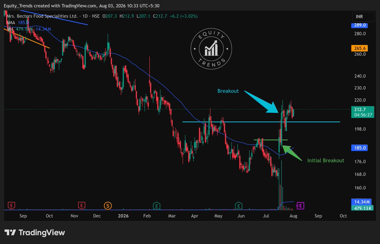Click the 240.0 price axis value
Image resolution: width=380 pixels, height=244 pixels.
click(361, 76)
